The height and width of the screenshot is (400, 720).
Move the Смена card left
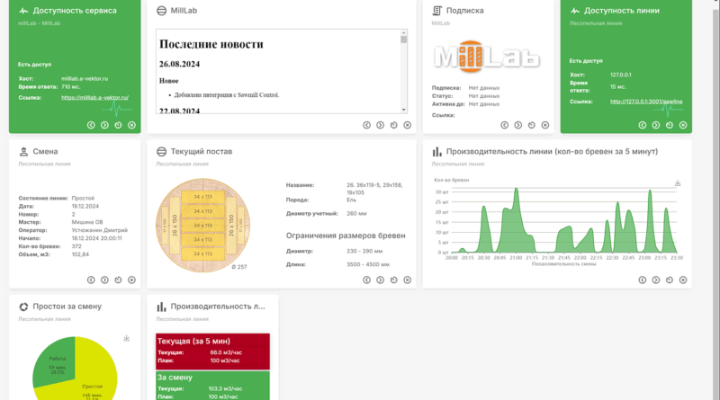point(91,280)
